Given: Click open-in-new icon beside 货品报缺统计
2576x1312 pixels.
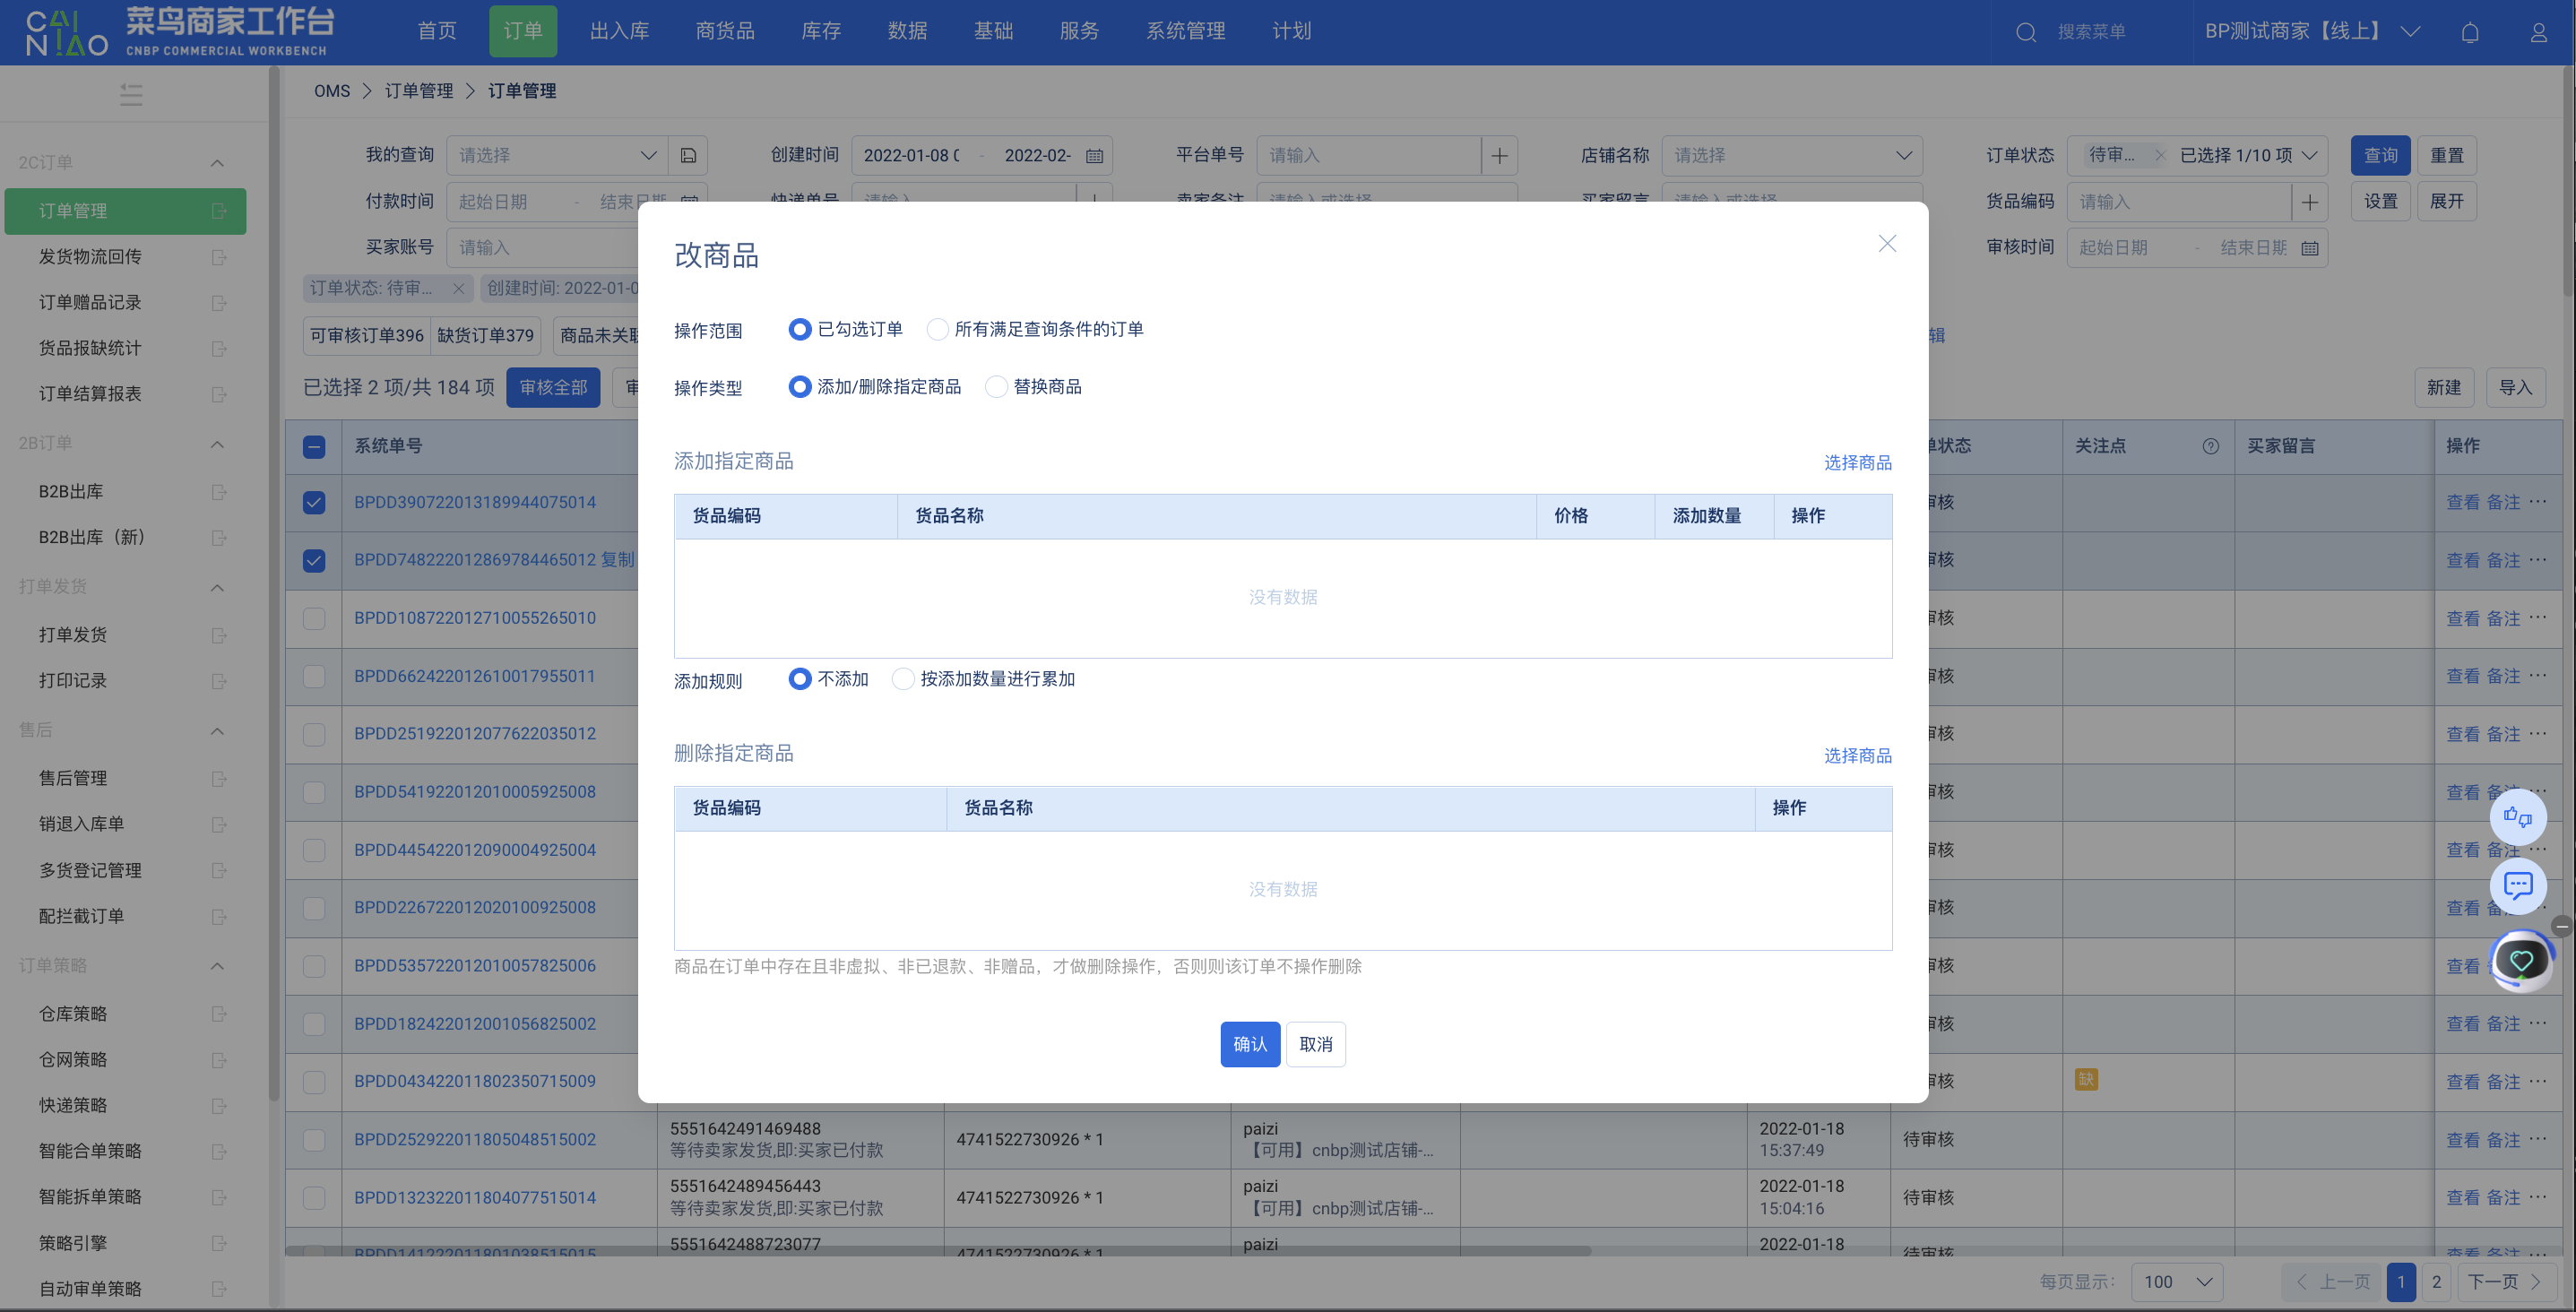Looking at the screenshot, I should click(x=219, y=349).
